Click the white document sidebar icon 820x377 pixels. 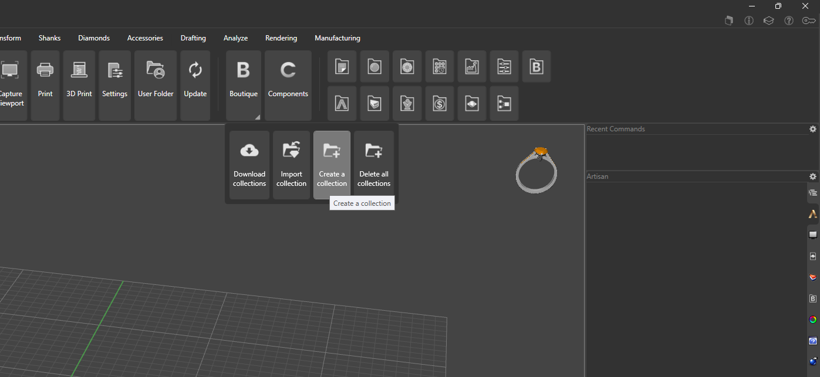(813, 256)
